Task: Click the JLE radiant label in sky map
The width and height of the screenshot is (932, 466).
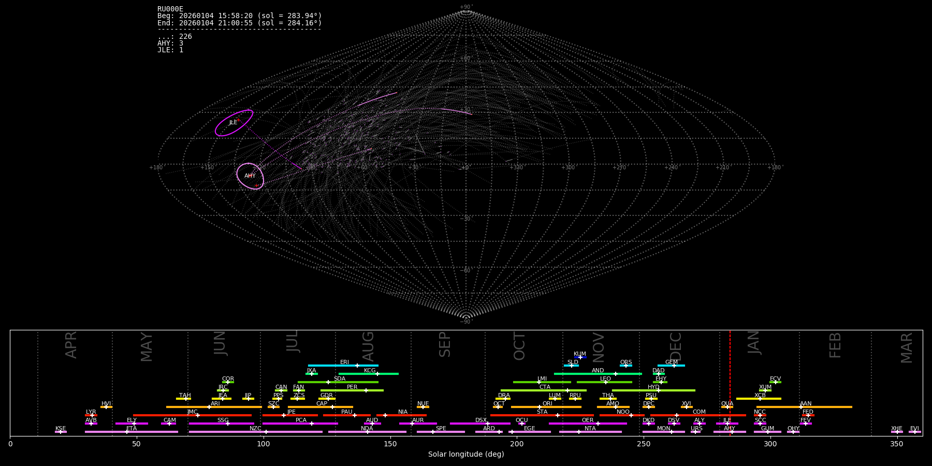Action: tap(233, 123)
